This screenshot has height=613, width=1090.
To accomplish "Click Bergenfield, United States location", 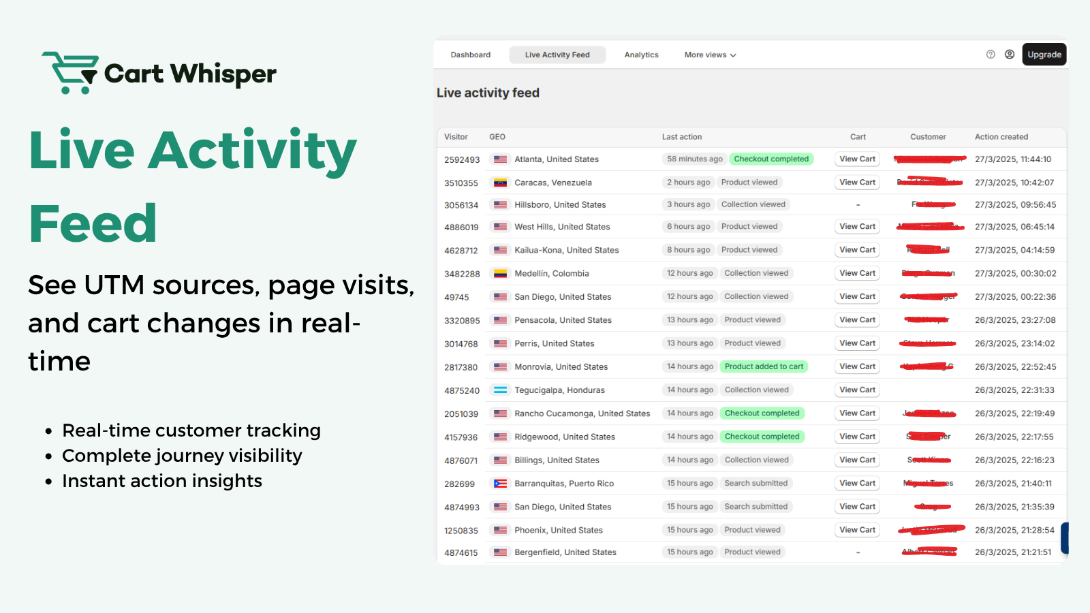I will pyautogui.click(x=565, y=552).
